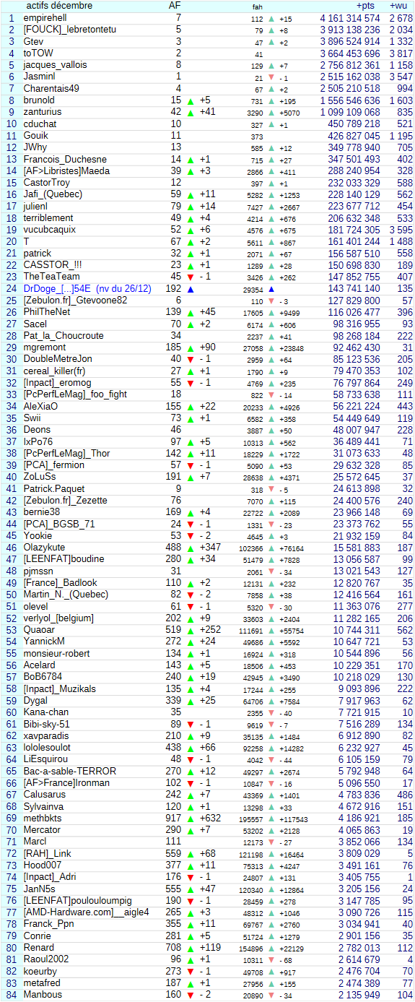Click the blue AF triangle in DrDoge row
The image size is (415, 1002).
191,289
